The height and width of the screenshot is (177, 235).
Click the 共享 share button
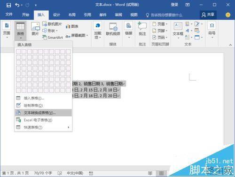pyautogui.click(x=208, y=15)
